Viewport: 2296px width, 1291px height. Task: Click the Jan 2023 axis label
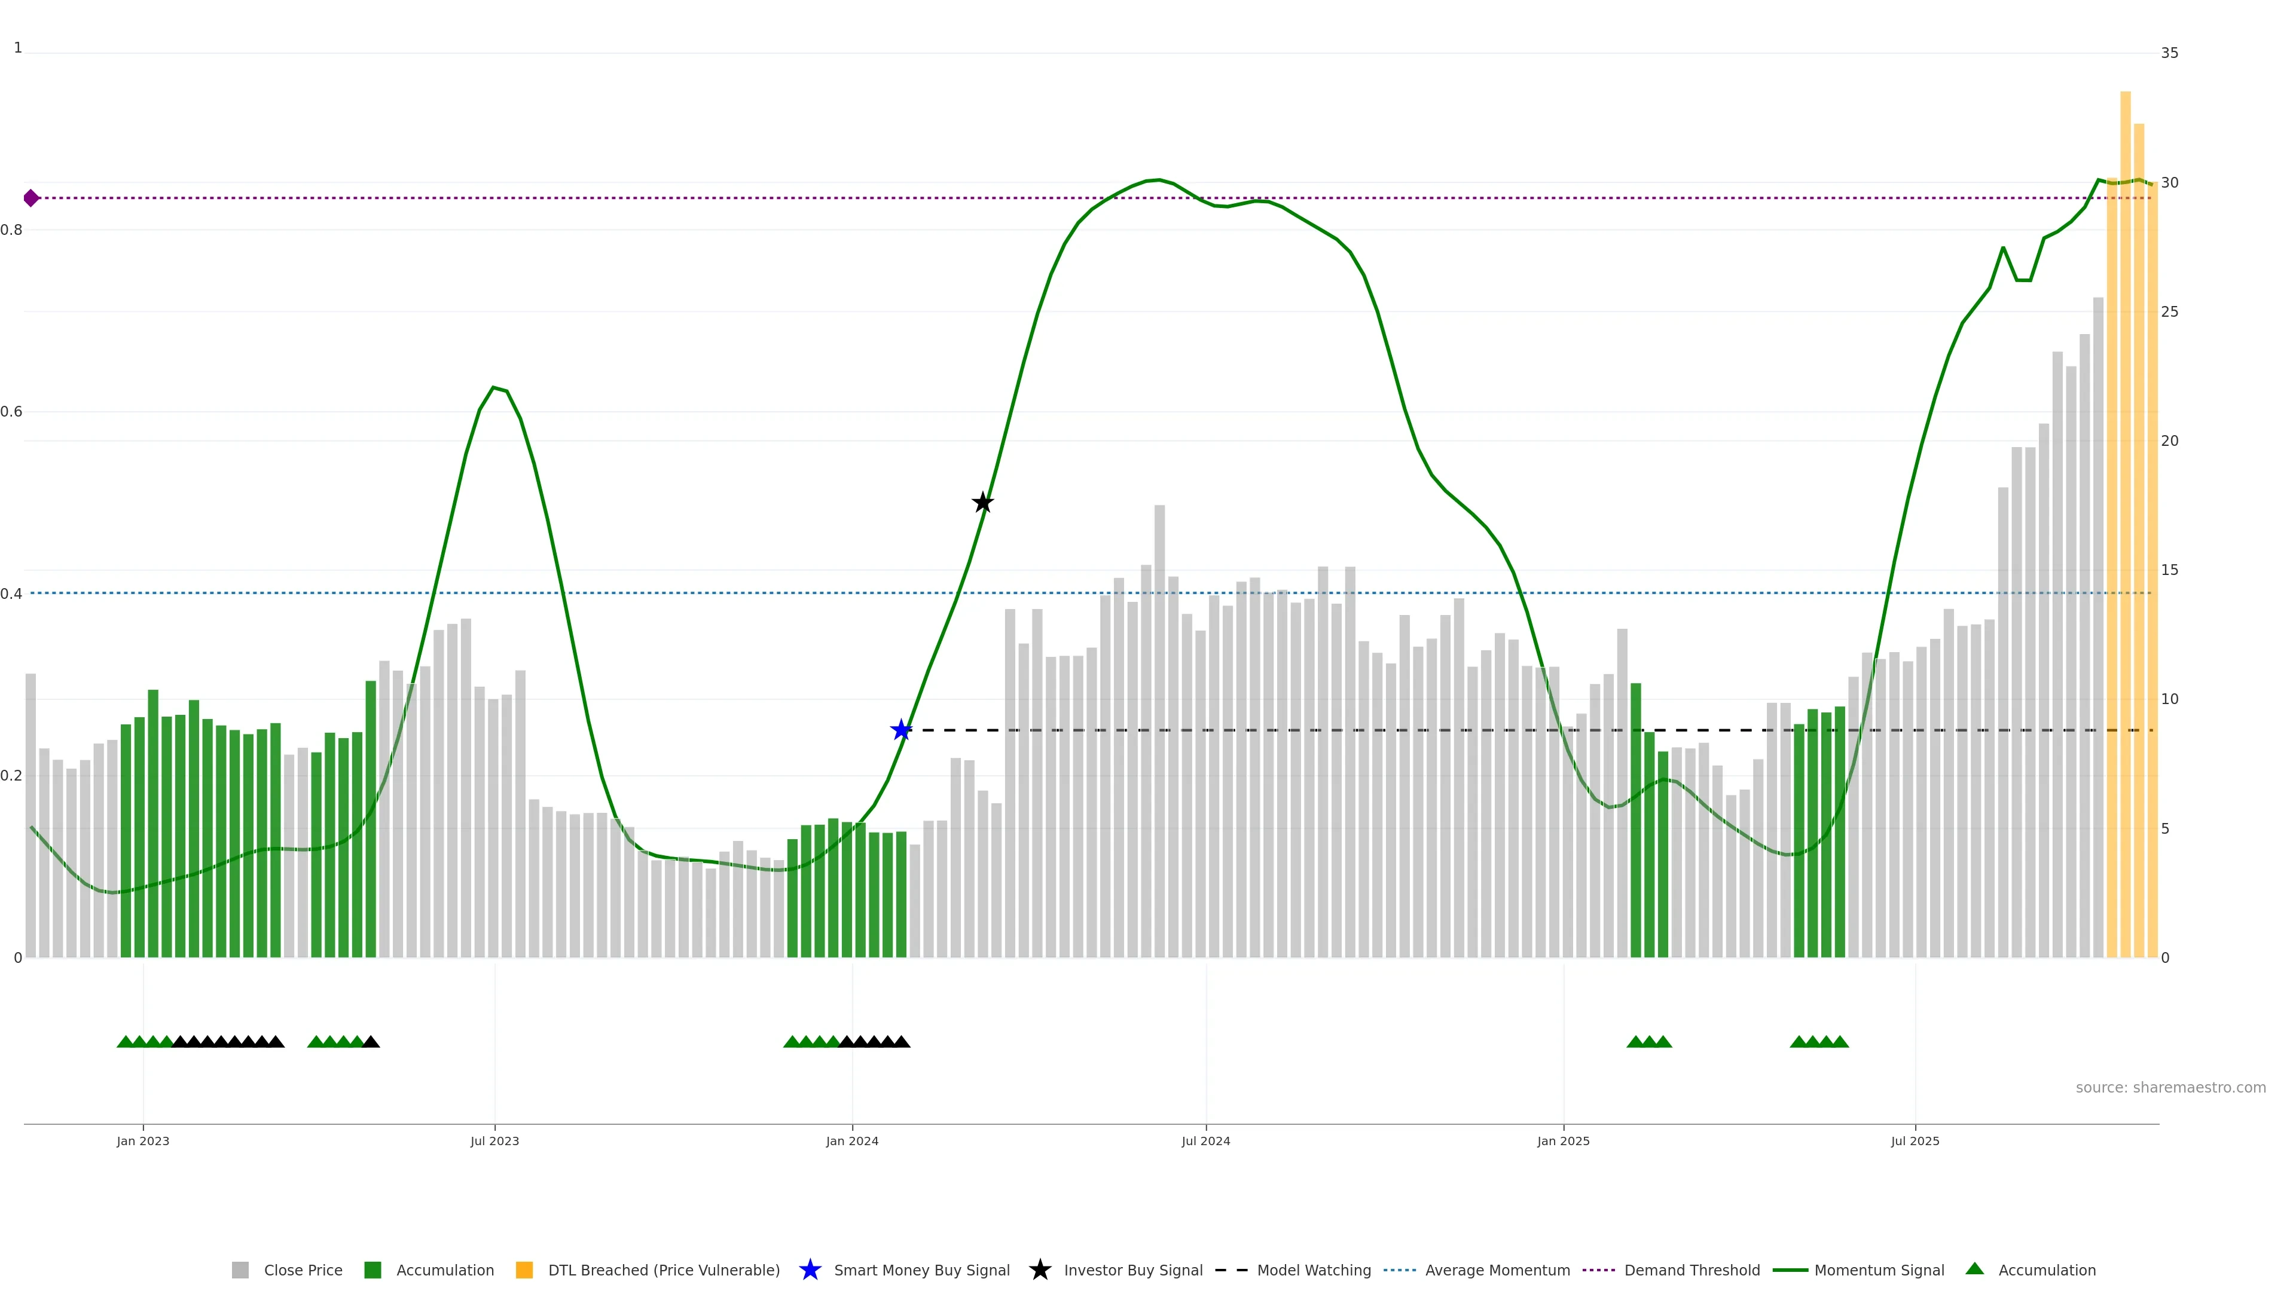143,1140
